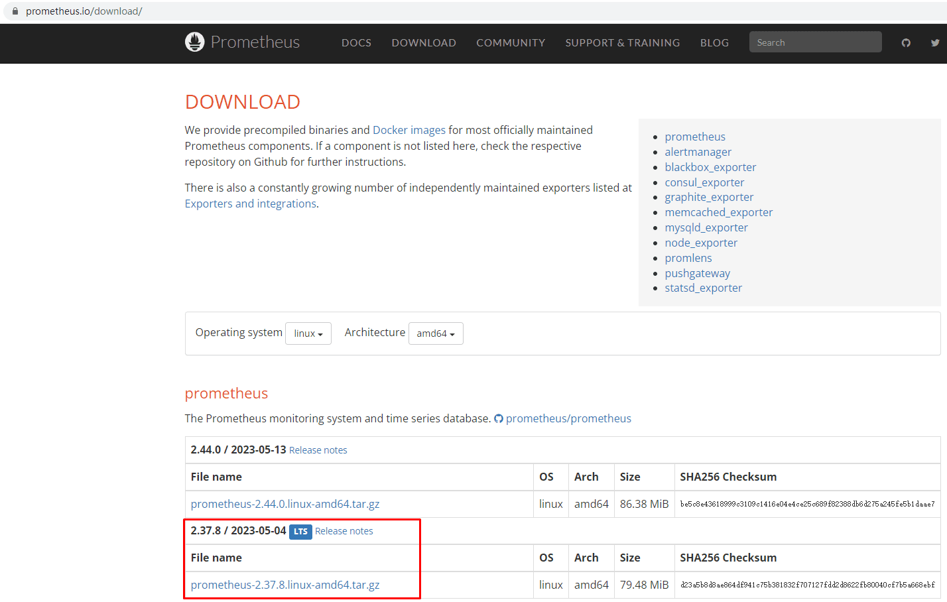Click the SHA256 checksum for 2.44.0 file
Viewport: 947px width, 602px height.
[x=807, y=505]
